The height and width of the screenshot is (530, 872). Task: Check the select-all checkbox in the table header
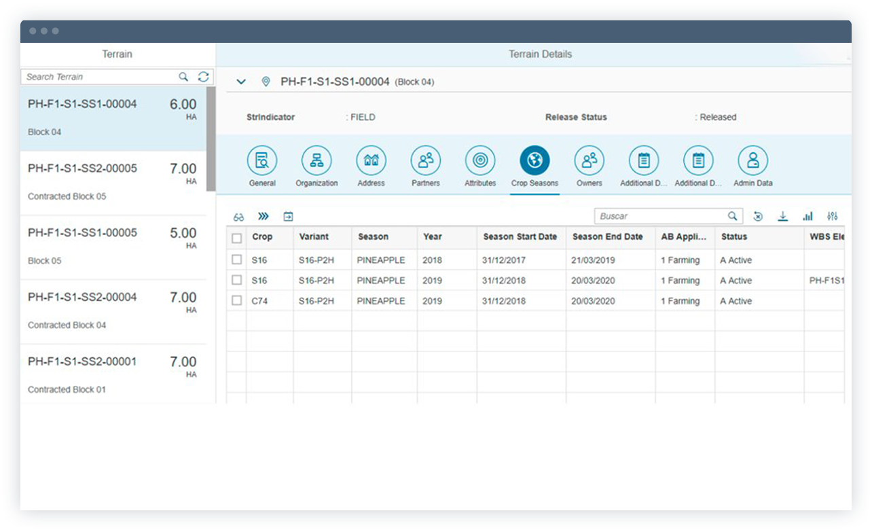236,236
